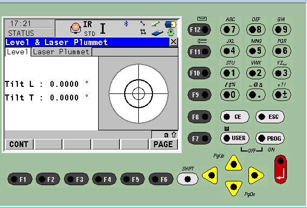Click the USER key

235,138
